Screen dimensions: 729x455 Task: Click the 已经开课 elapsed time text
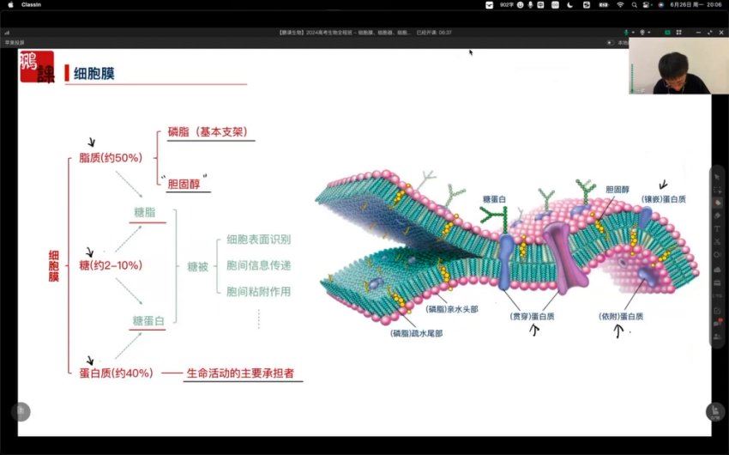[x=434, y=33]
